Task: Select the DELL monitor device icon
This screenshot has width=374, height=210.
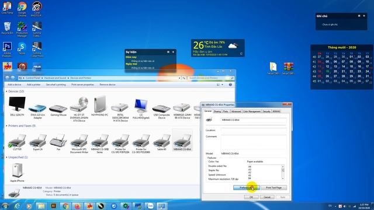Action: (17, 106)
